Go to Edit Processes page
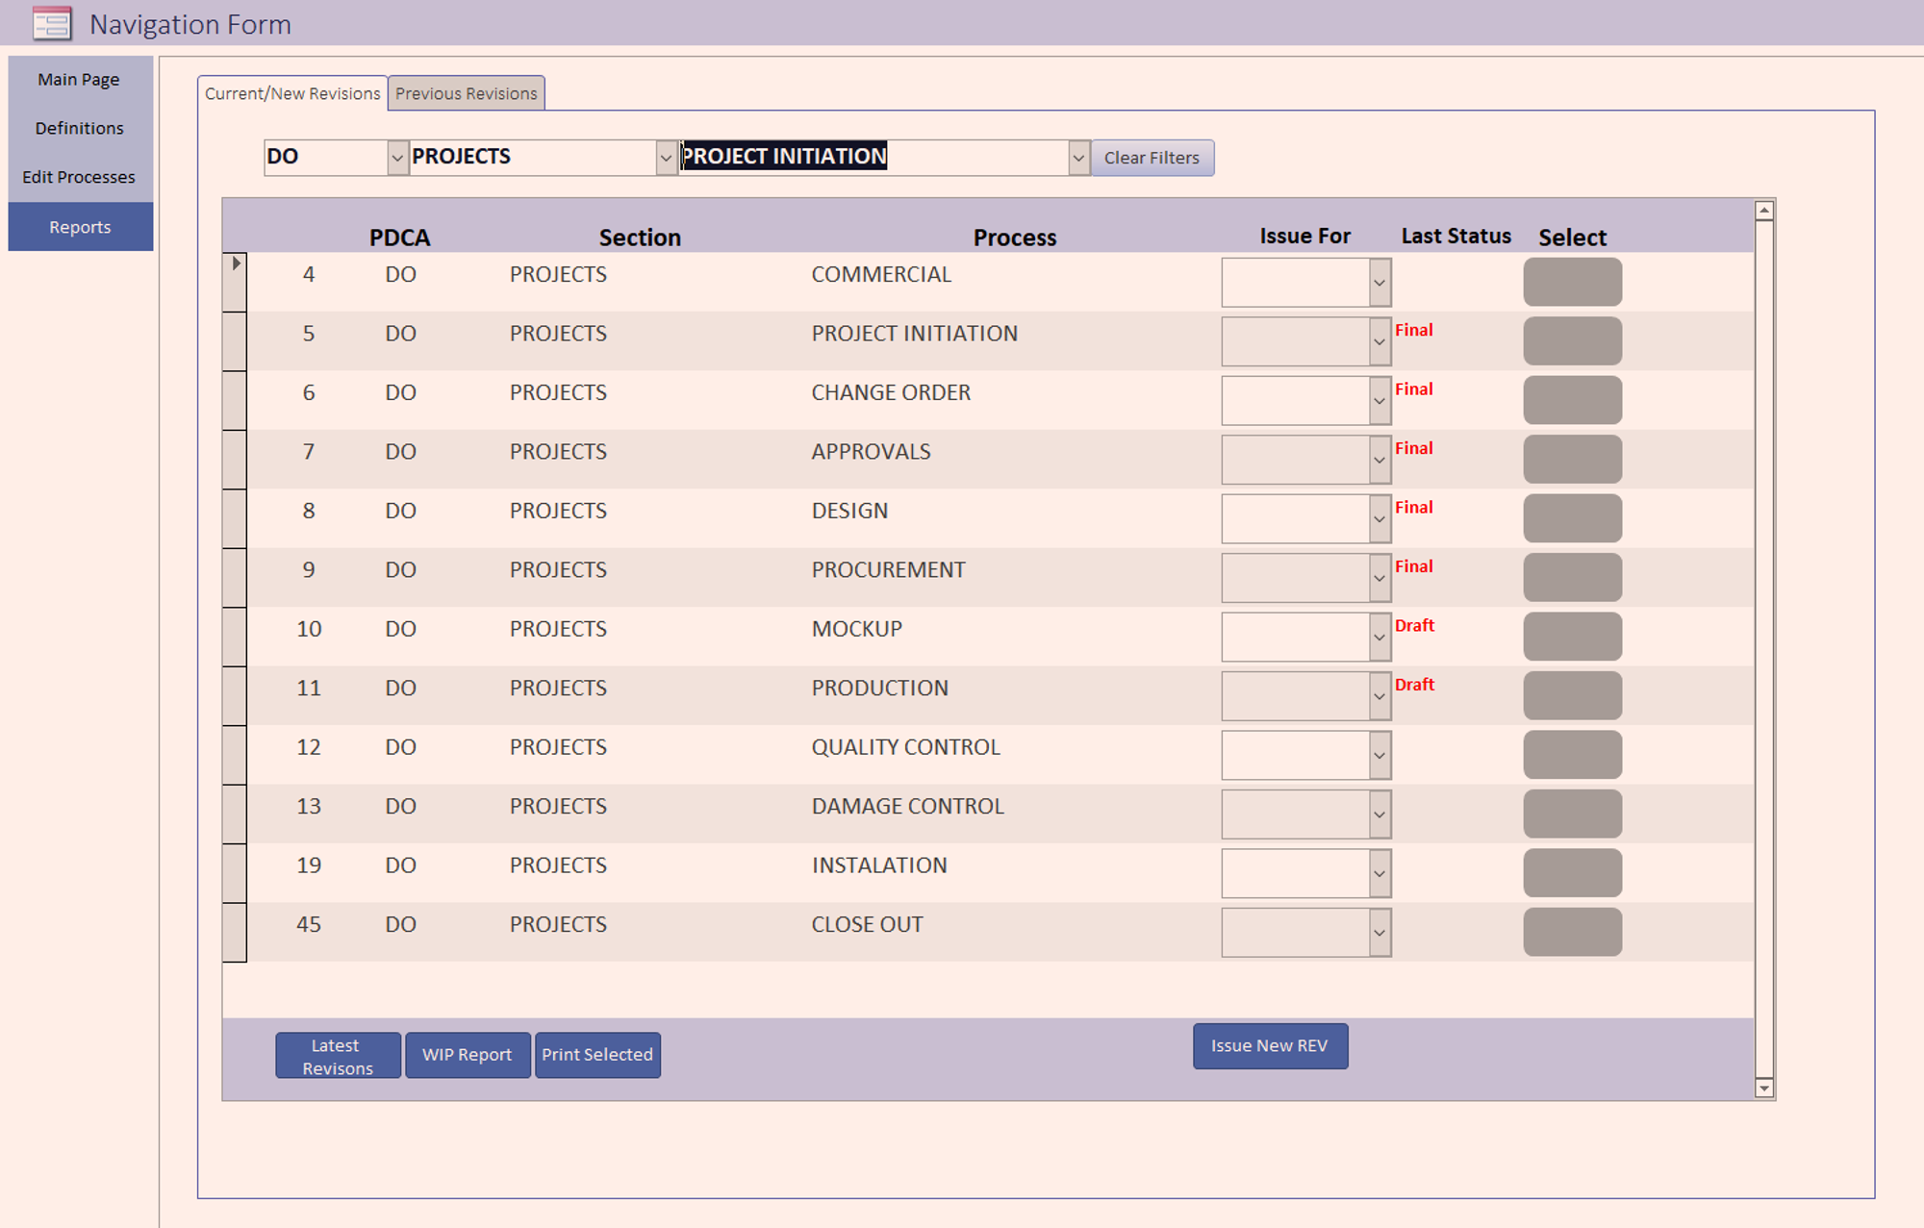1924x1228 pixels. click(x=79, y=177)
